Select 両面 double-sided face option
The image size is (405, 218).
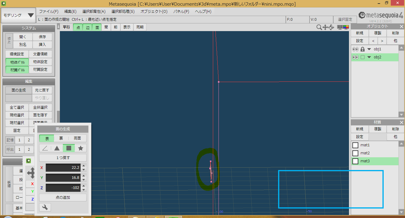[77, 138]
